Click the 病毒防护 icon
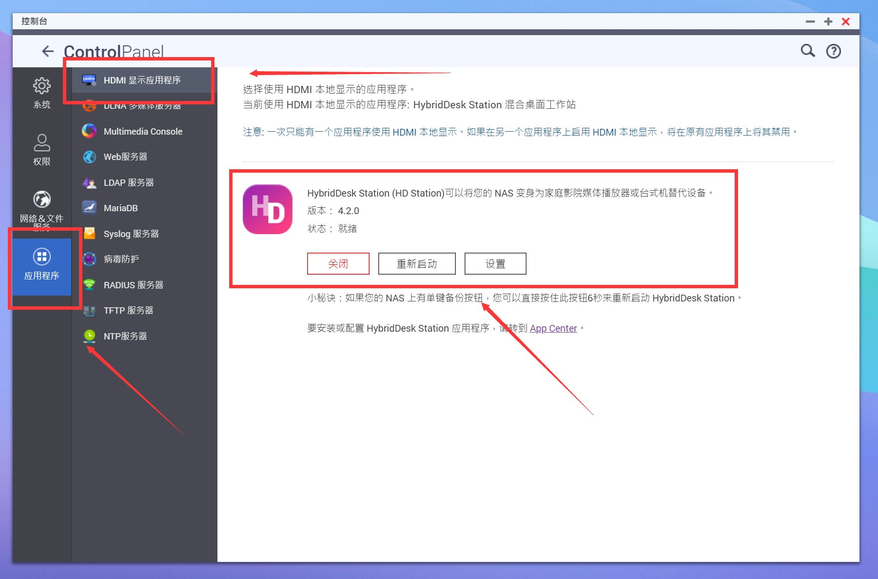The height and width of the screenshot is (579, 878). tap(89, 259)
